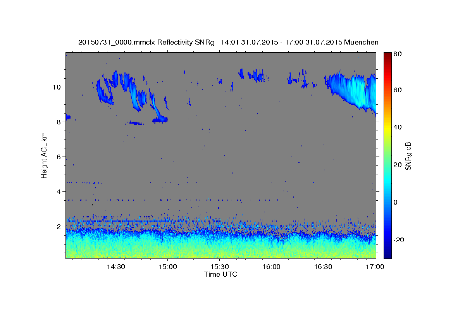465x310 pixels.
Task: Click the 16:00 time tick label
Action: pos(271,267)
